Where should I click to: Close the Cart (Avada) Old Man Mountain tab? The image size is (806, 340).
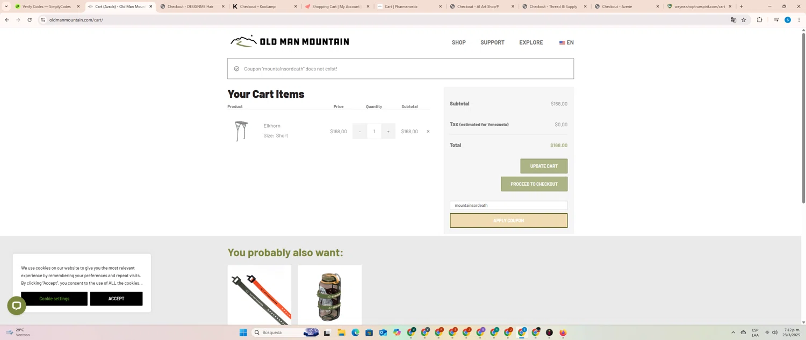pos(150,6)
